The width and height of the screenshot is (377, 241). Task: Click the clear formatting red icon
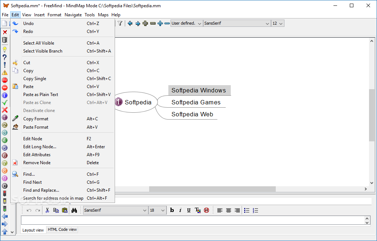[206, 210]
